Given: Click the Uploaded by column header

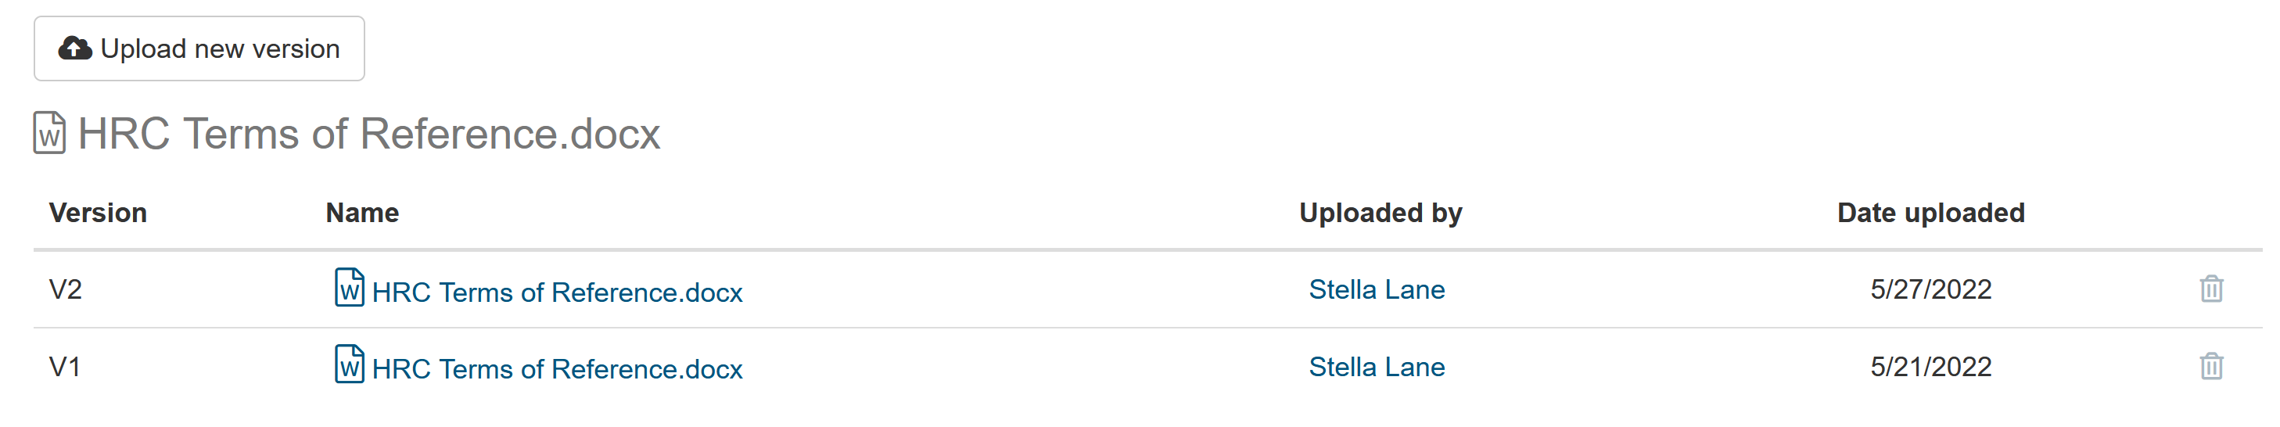Looking at the screenshot, I should point(1380,213).
